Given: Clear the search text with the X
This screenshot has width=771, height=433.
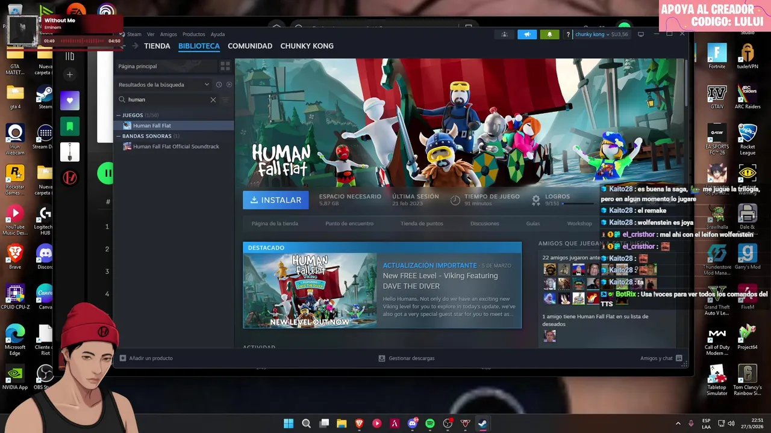Looking at the screenshot, I should click(213, 100).
